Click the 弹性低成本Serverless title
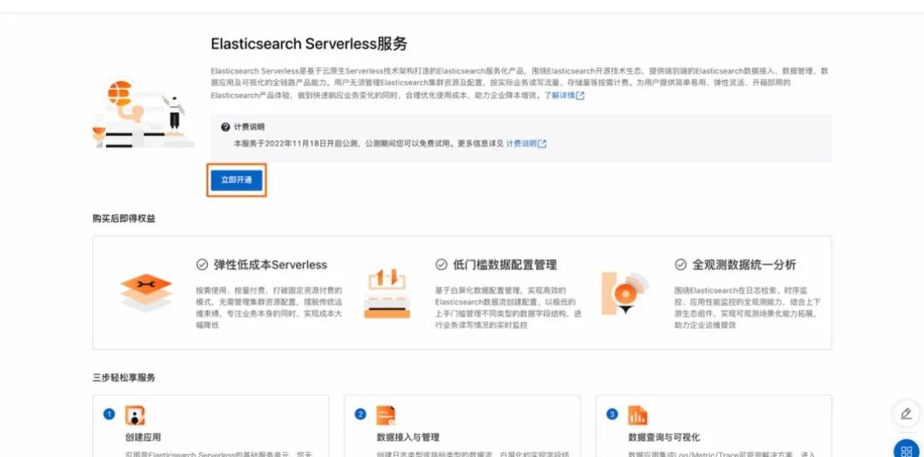Screen dimensions: 924x457 269,264
